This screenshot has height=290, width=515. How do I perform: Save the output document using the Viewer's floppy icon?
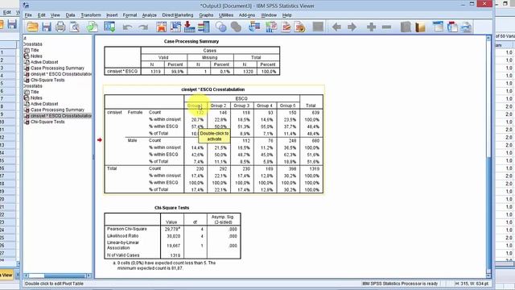(x=47, y=27)
